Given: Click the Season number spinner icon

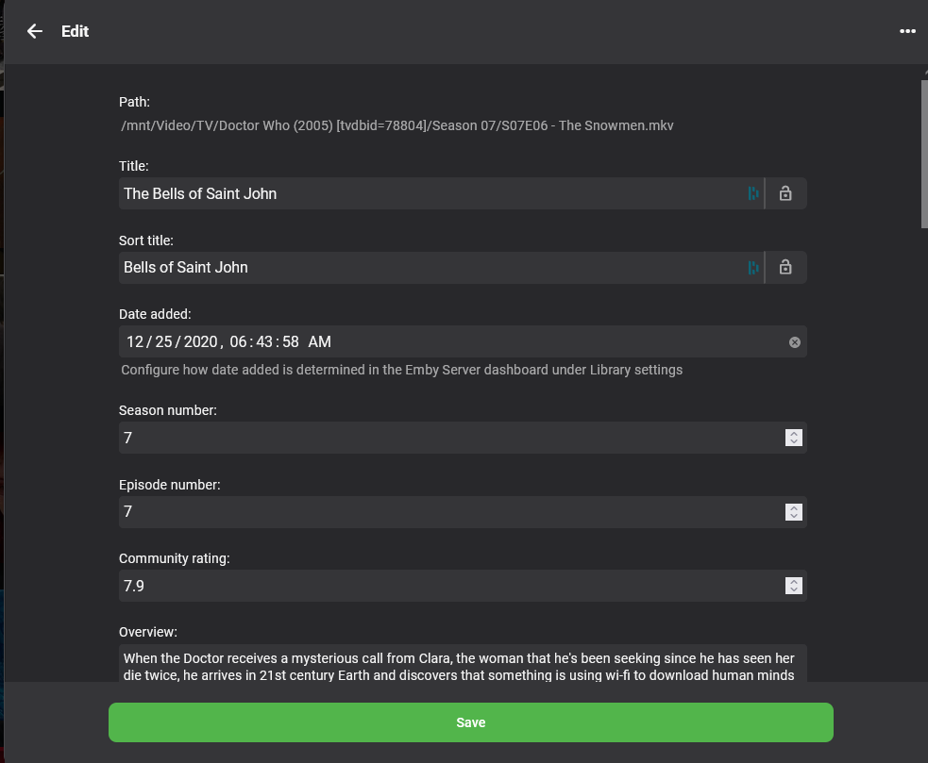Looking at the screenshot, I should (793, 438).
